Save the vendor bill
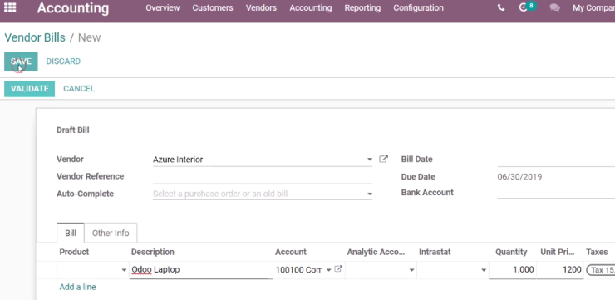The height and width of the screenshot is (300, 615). tap(21, 61)
